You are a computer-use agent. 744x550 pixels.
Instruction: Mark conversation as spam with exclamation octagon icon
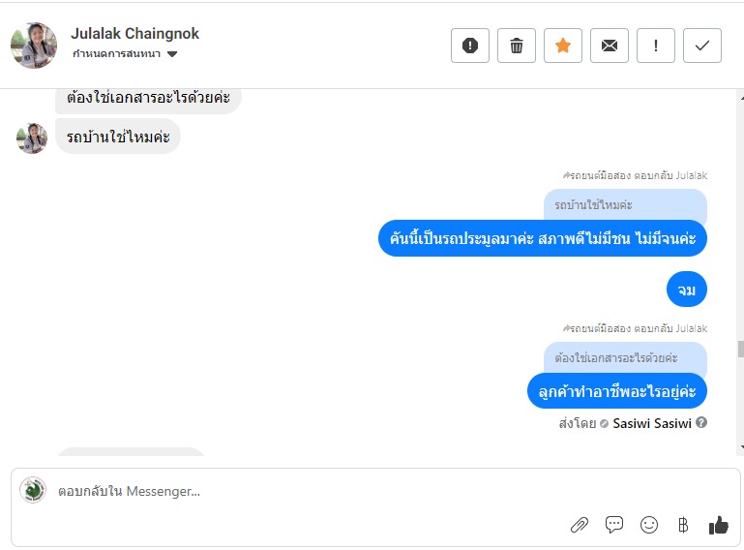pos(470,46)
